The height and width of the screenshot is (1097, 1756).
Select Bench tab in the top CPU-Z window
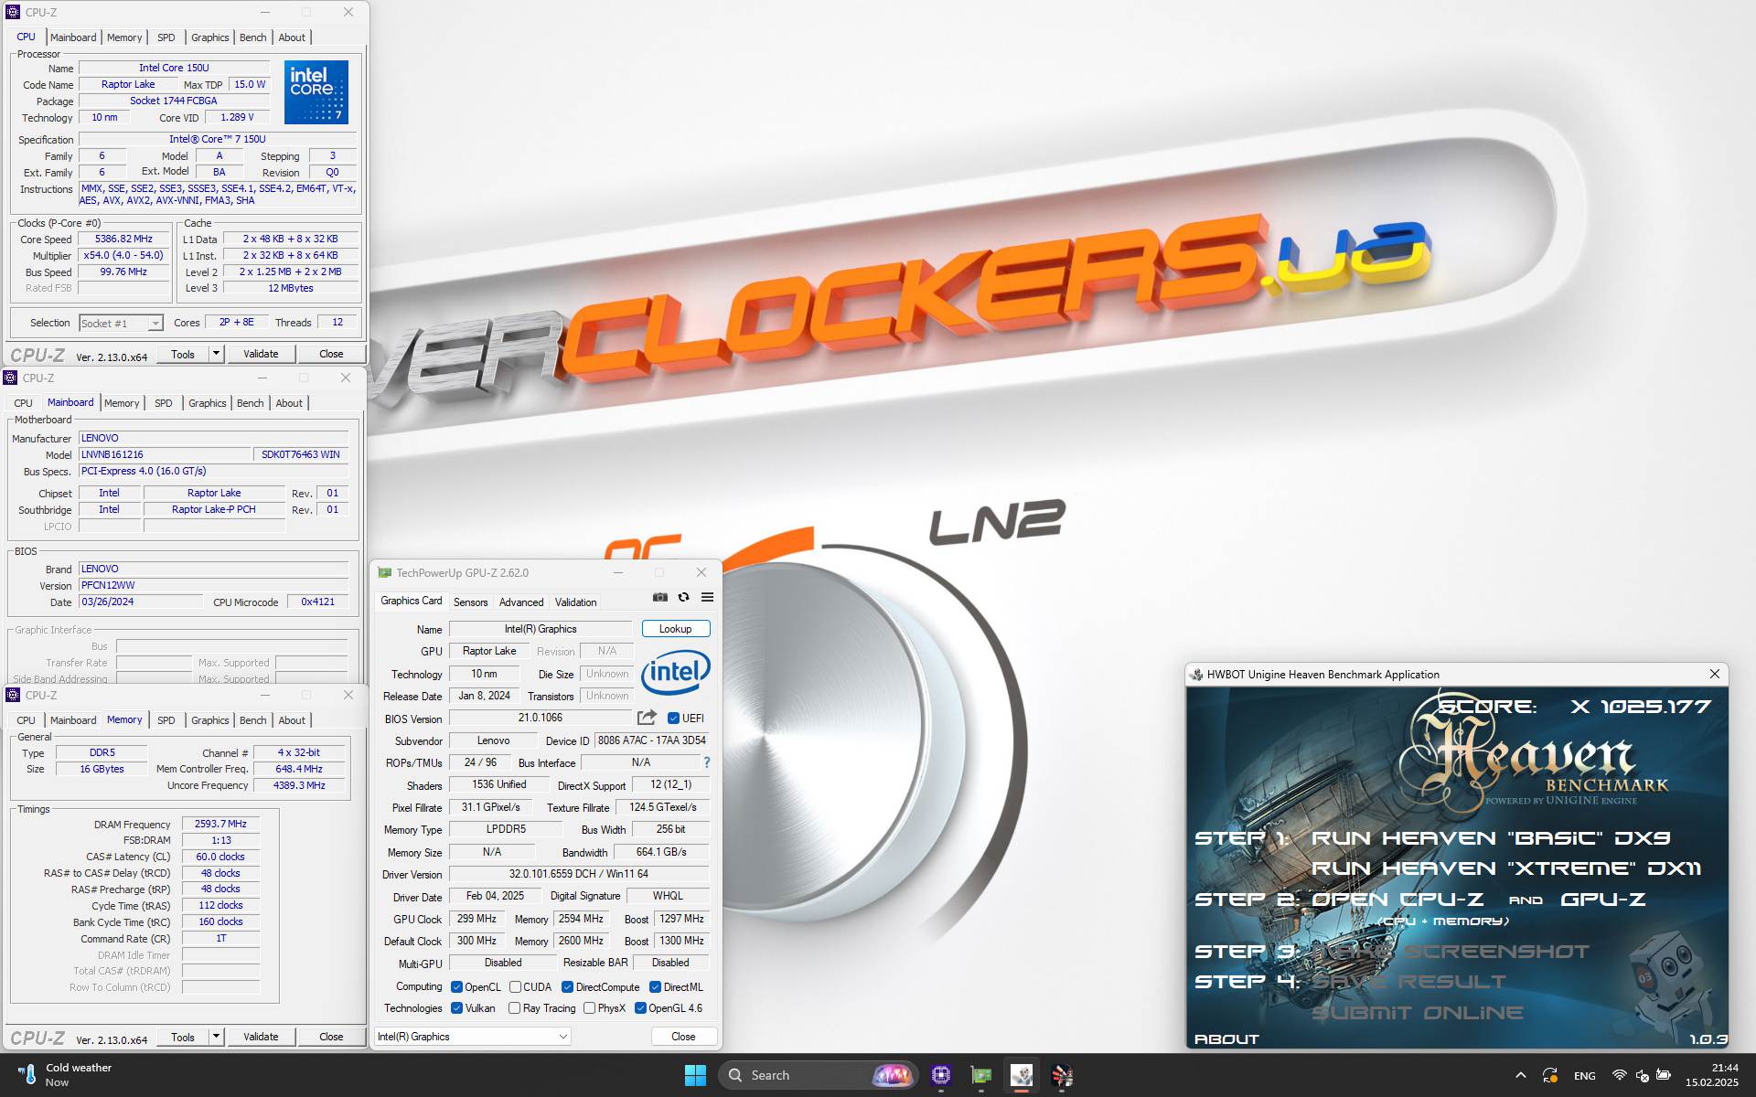(x=252, y=37)
